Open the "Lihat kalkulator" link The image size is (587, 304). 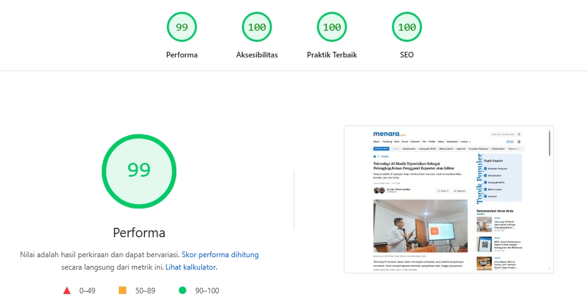click(191, 267)
